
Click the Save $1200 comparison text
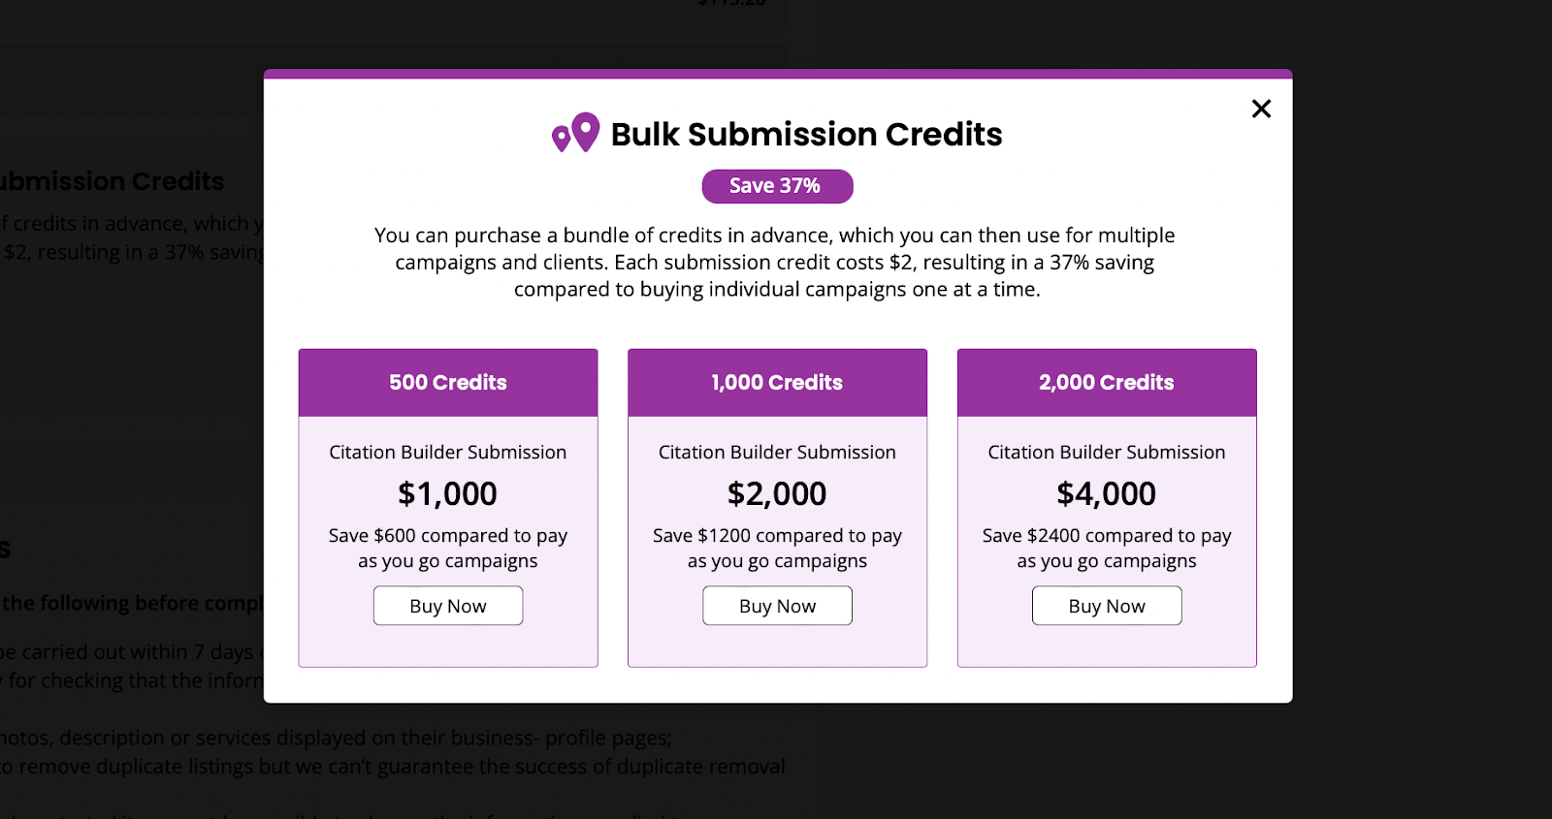pos(777,548)
